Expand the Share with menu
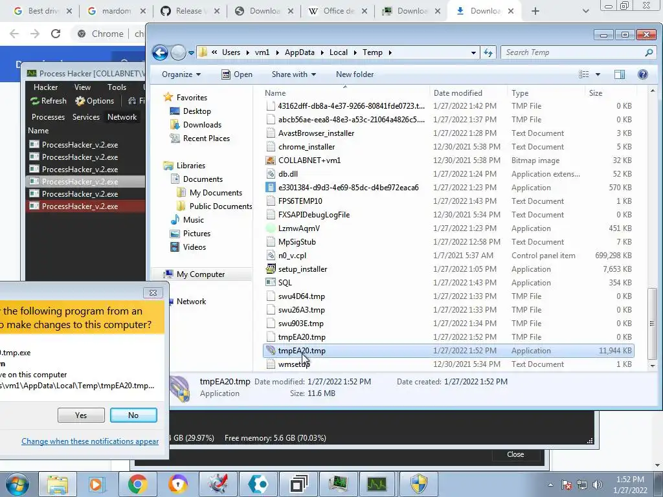The image size is (663, 497). click(x=294, y=74)
